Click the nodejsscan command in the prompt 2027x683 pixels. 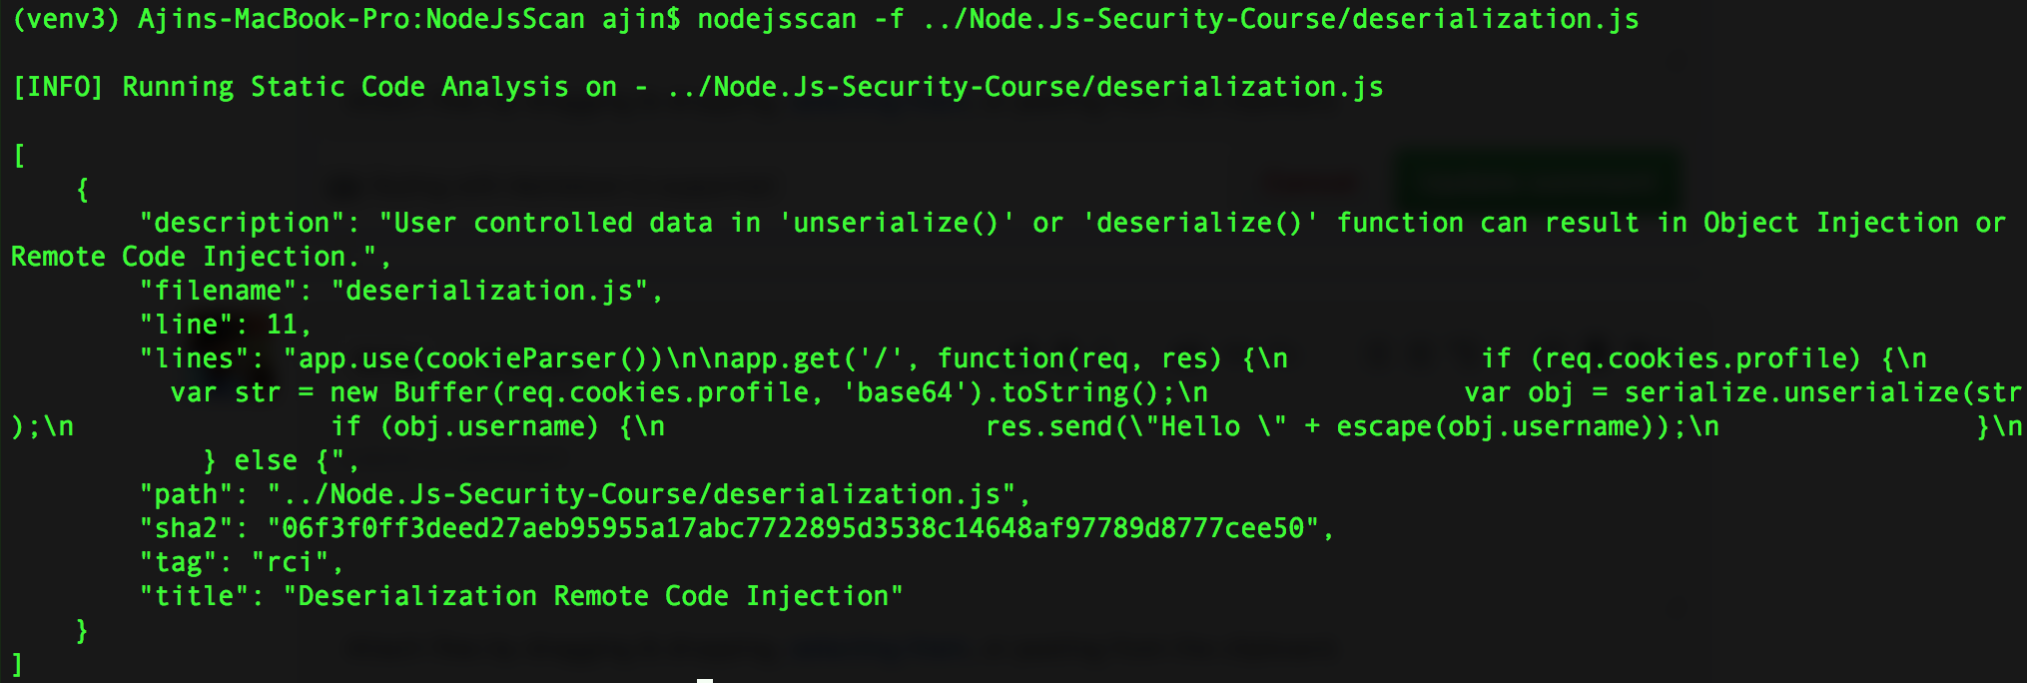point(777,20)
